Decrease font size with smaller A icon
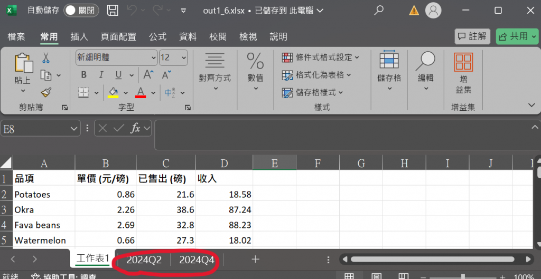 (x=166, y=75)
